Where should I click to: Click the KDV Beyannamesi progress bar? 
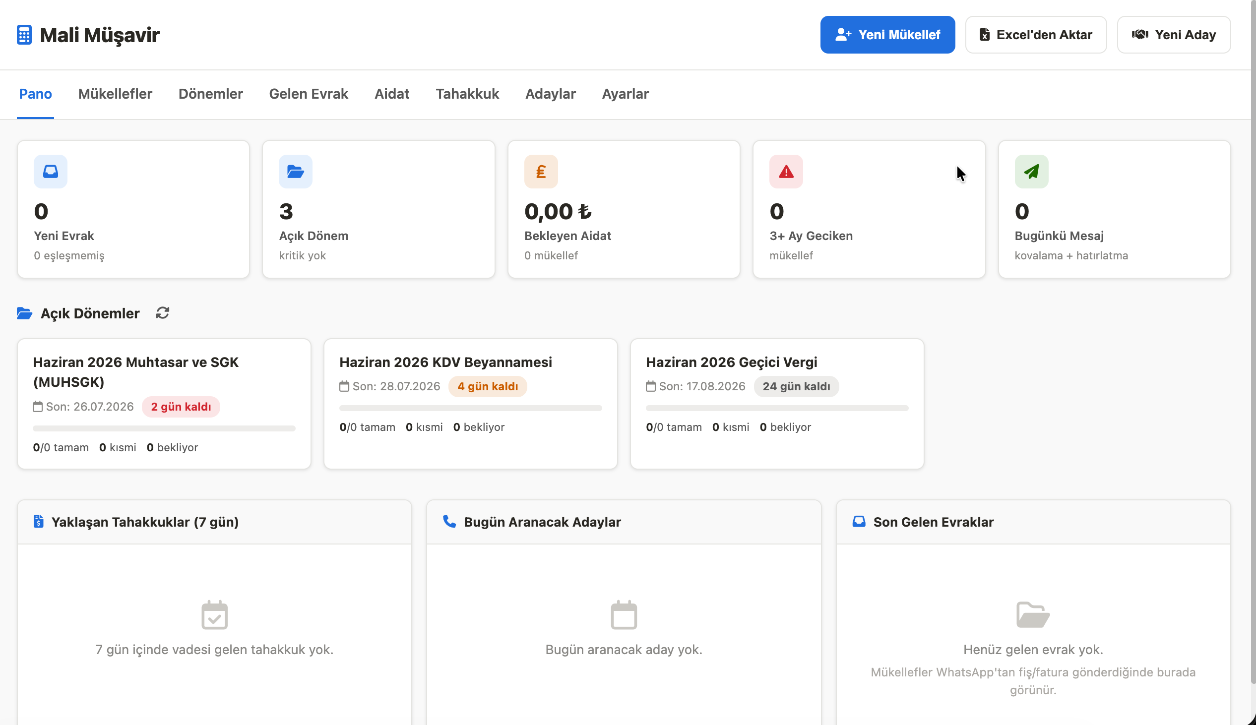click(x=471, y=408)
